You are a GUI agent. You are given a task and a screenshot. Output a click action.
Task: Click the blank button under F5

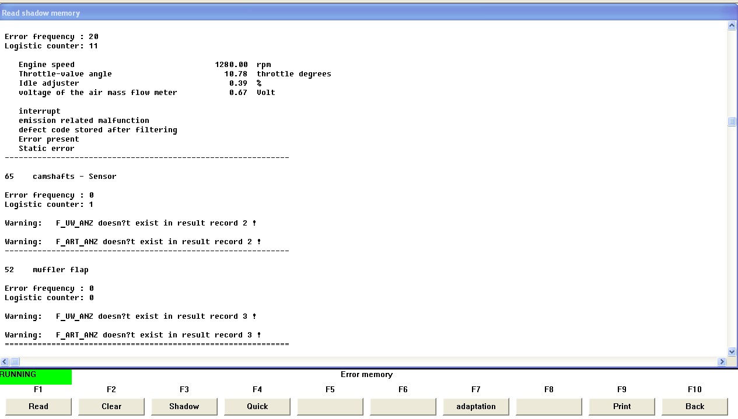click(x=330, y=406)
